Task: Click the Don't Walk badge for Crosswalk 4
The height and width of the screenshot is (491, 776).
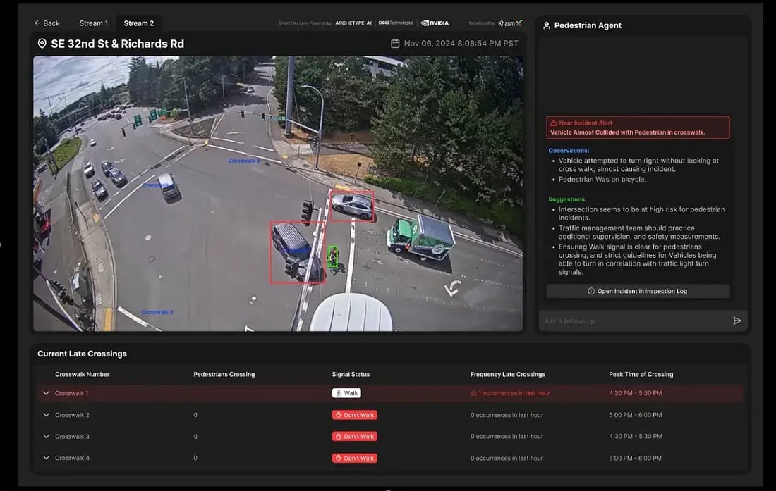Action: click(x=354, y=459)
